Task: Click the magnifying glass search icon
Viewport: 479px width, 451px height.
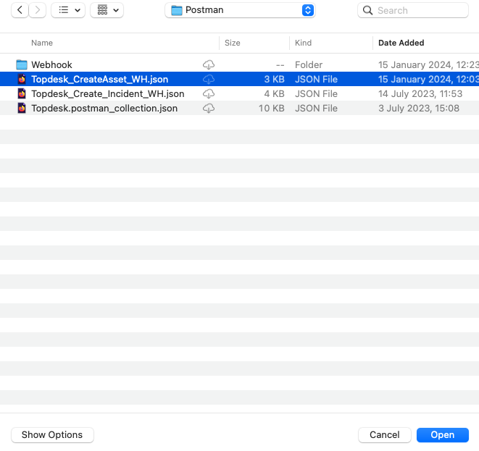Action: coord(367,10)
